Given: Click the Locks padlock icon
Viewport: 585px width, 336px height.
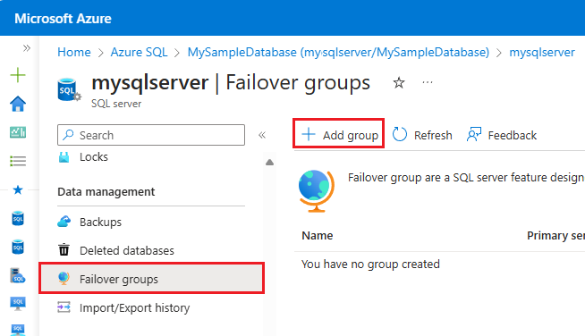Looking at the screenshot, I should [x=64, y=157].
